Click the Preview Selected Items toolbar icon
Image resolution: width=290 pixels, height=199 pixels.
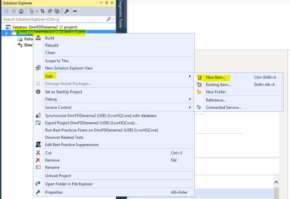pyautogui.click(x=74, y=11)
